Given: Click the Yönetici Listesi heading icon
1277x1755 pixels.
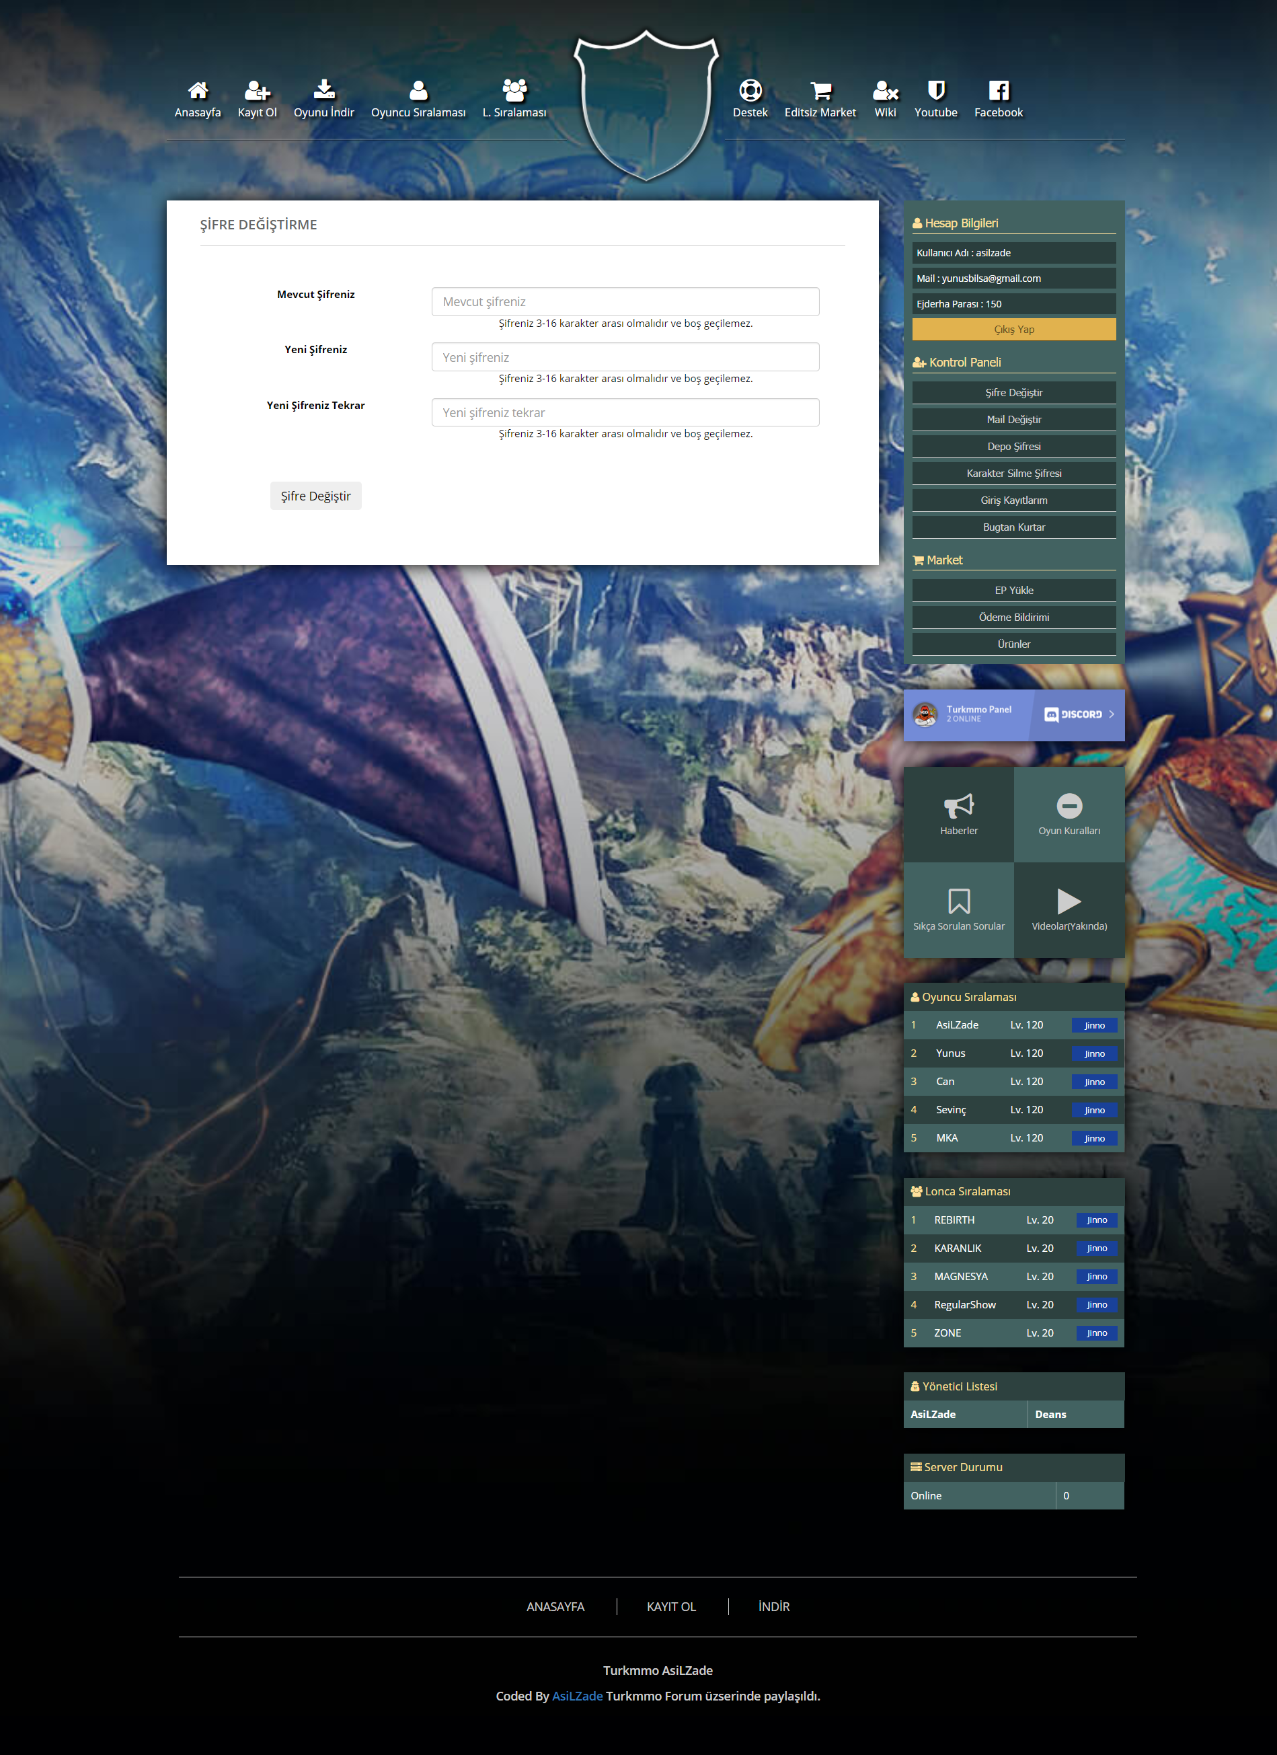Looking at the screenshot, I should 915,1386.
